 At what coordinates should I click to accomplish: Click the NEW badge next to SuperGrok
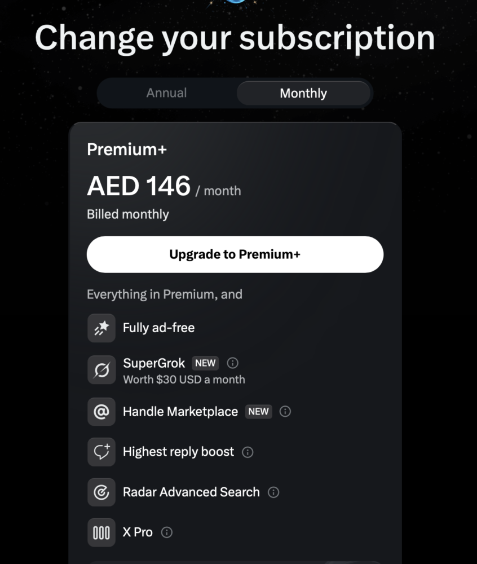[205, 363]
